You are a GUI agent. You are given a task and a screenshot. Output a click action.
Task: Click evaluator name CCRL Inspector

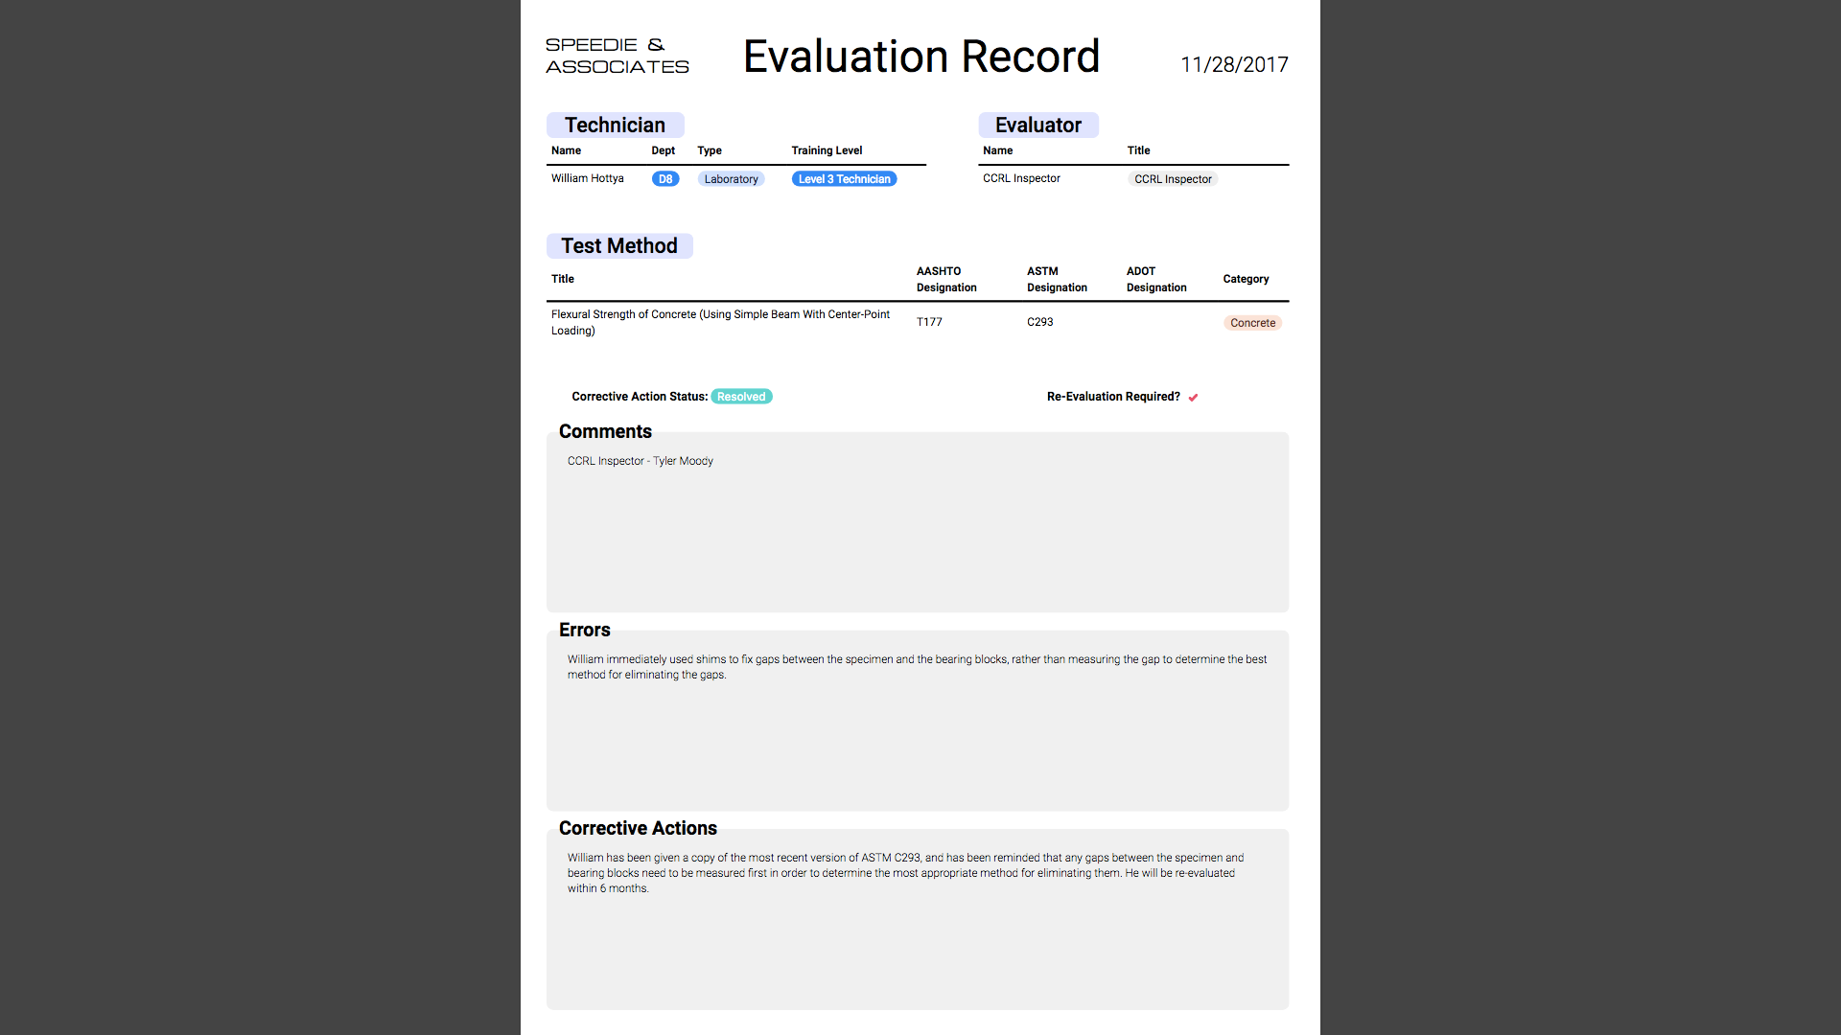[x=1021, y=178]
